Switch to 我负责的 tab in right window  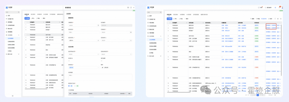pyautogui.click(x=176, y=14)
